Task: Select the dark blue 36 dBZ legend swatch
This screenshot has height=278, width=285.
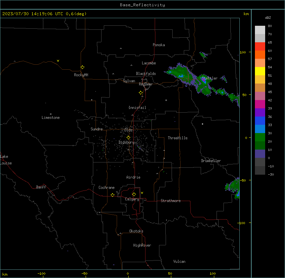Action: point(260,121)
